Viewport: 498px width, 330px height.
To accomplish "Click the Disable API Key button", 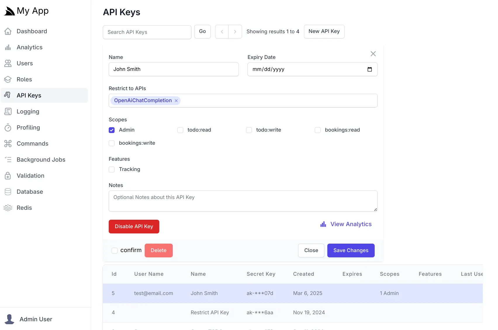I will click(134, 226).
